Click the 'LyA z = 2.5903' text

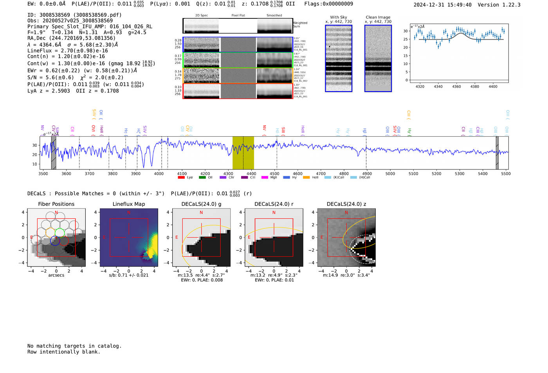tap(49, 91)
